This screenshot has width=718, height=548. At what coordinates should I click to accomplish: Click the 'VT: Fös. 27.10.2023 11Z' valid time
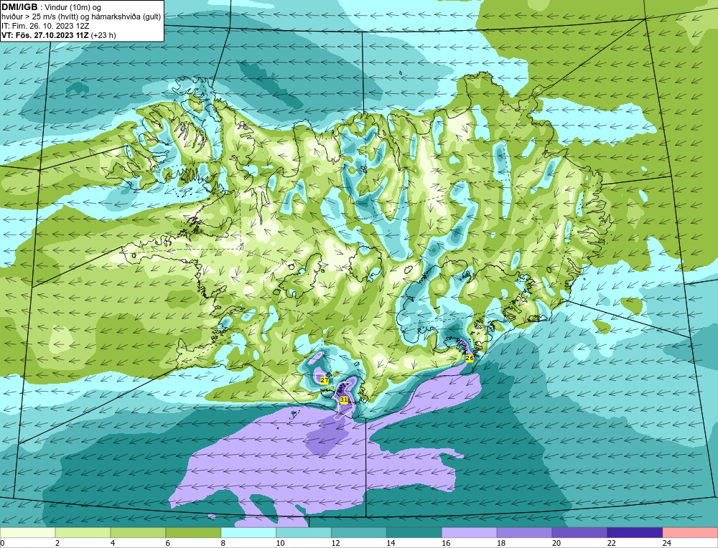(x=46, y=34)
